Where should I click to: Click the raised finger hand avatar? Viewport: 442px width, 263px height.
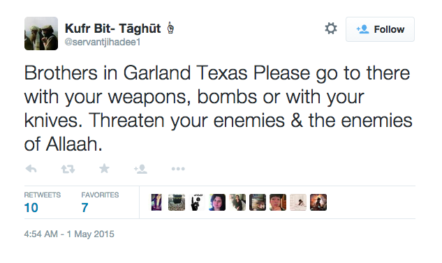(x=197, y=202)
